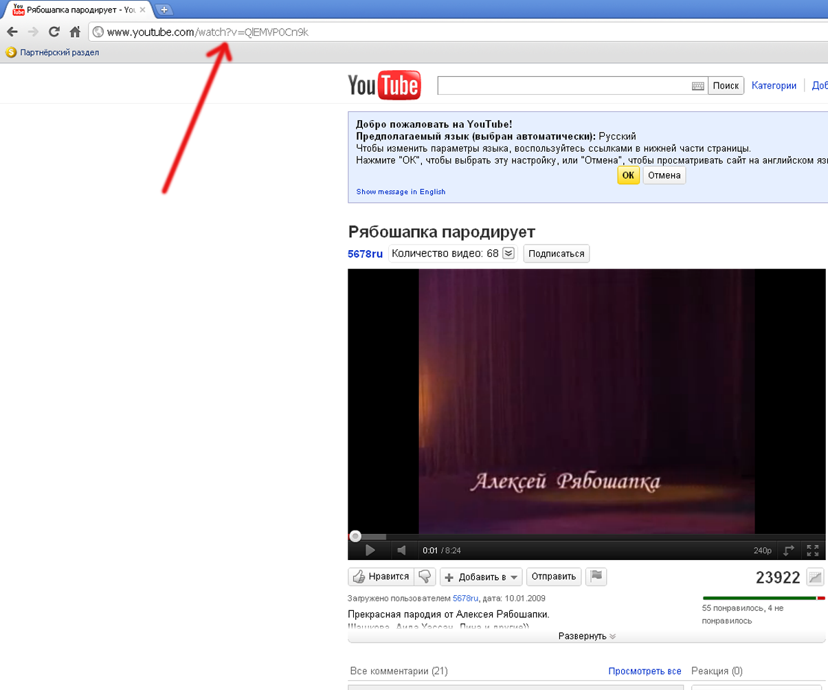Image resolution: width=828 pixels, height=690 pixels.
Task: Go back using the browser Back arrow
Action: pos(12,32)
